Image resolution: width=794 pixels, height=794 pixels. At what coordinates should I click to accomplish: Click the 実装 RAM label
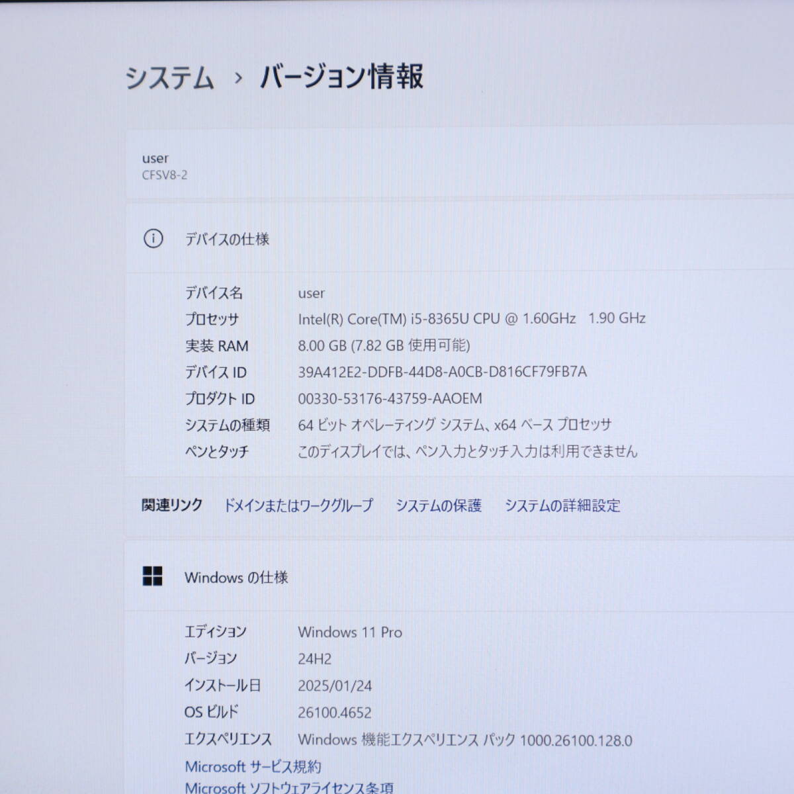pos(217,346)
